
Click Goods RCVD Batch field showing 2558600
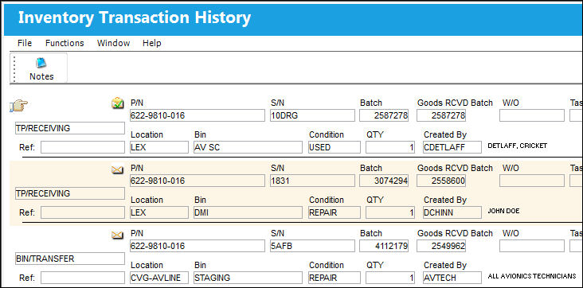tap(441, 181)
